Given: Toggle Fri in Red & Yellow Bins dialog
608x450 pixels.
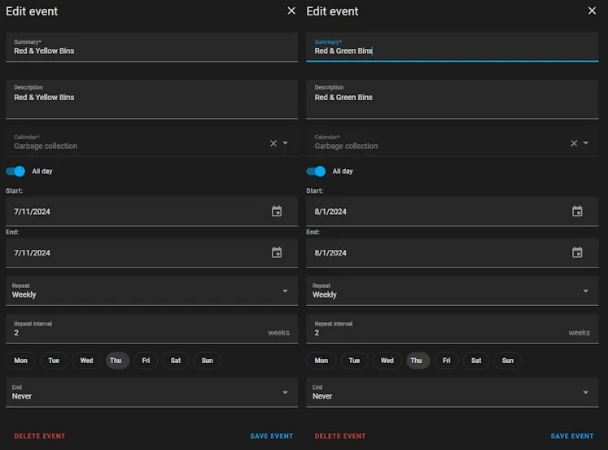Looking at the screenshot, I should [x=146, y=360].
